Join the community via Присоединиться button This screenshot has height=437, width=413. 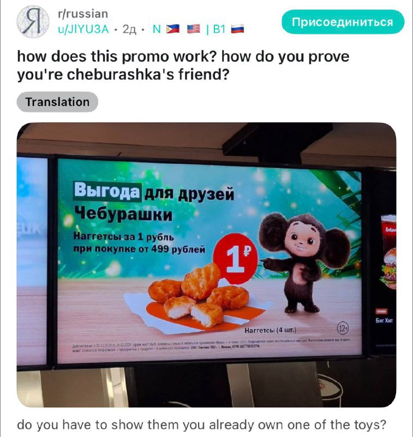pos(343,22)
